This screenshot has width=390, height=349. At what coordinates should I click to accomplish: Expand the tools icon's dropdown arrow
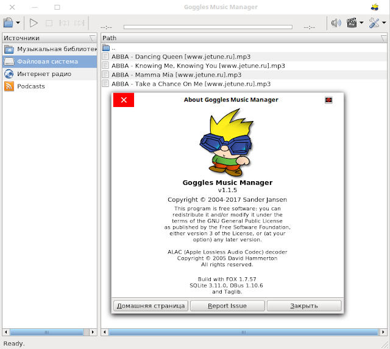(384, 23)
